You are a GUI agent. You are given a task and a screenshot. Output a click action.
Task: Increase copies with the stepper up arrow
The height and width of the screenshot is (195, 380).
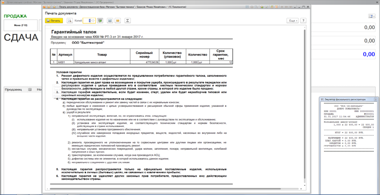(x=93, y=19)
